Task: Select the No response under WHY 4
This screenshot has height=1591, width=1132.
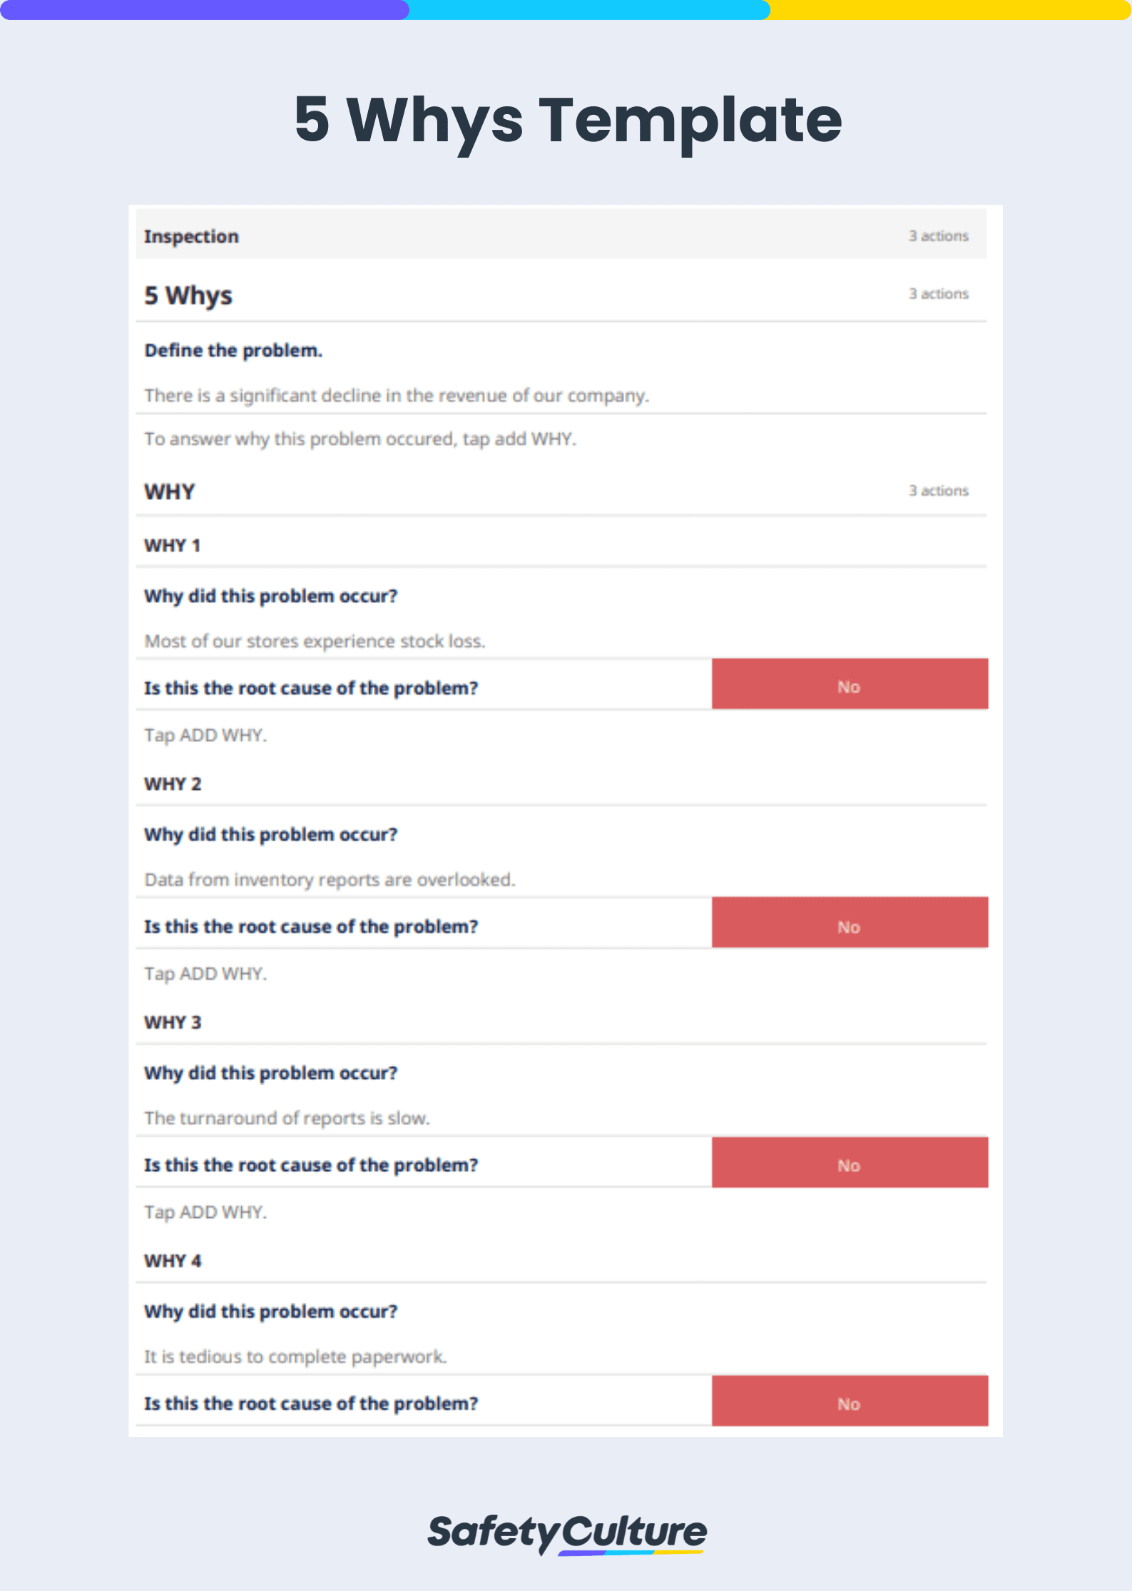Action: pos(850,1401)
